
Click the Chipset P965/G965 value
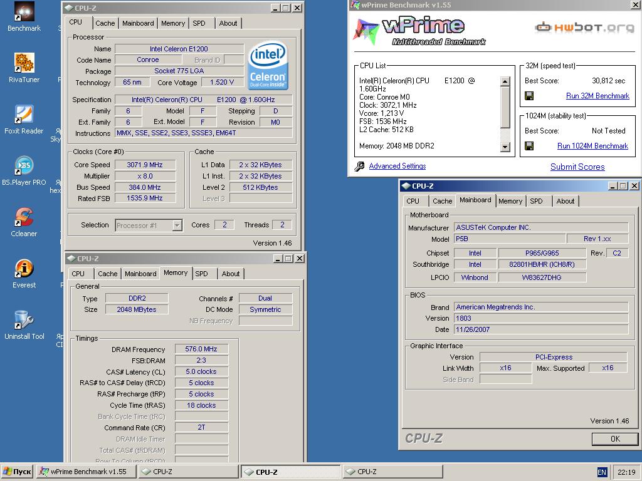coord(542,253)
